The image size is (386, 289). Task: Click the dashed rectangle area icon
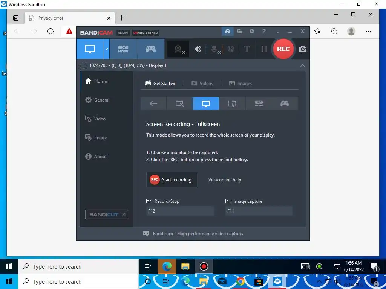(83, 65)
